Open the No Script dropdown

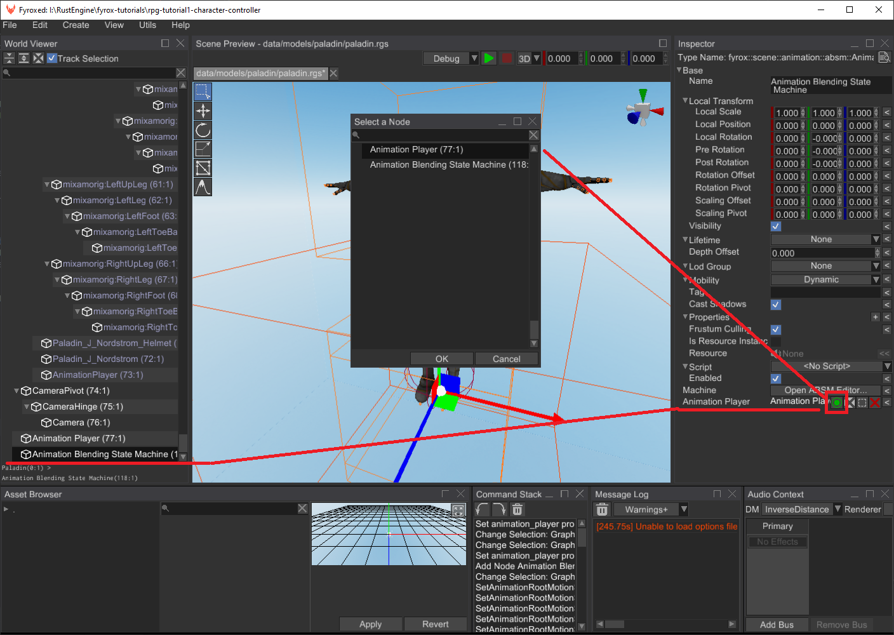coord(831,366)
